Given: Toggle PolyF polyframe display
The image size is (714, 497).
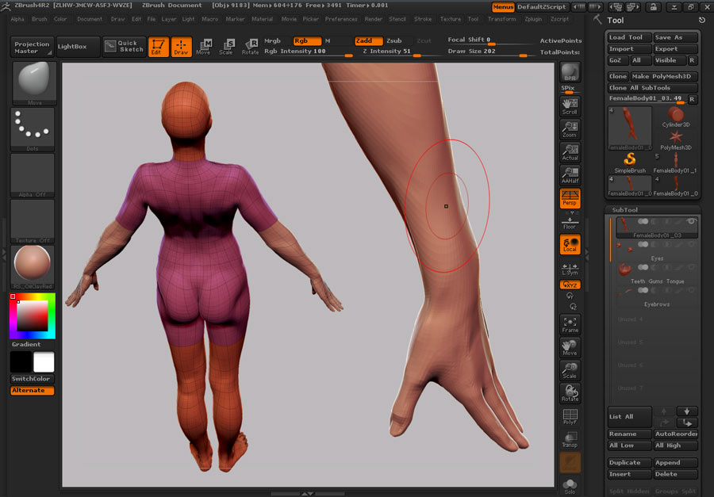Looking at the screenshot, I should 570,416.
